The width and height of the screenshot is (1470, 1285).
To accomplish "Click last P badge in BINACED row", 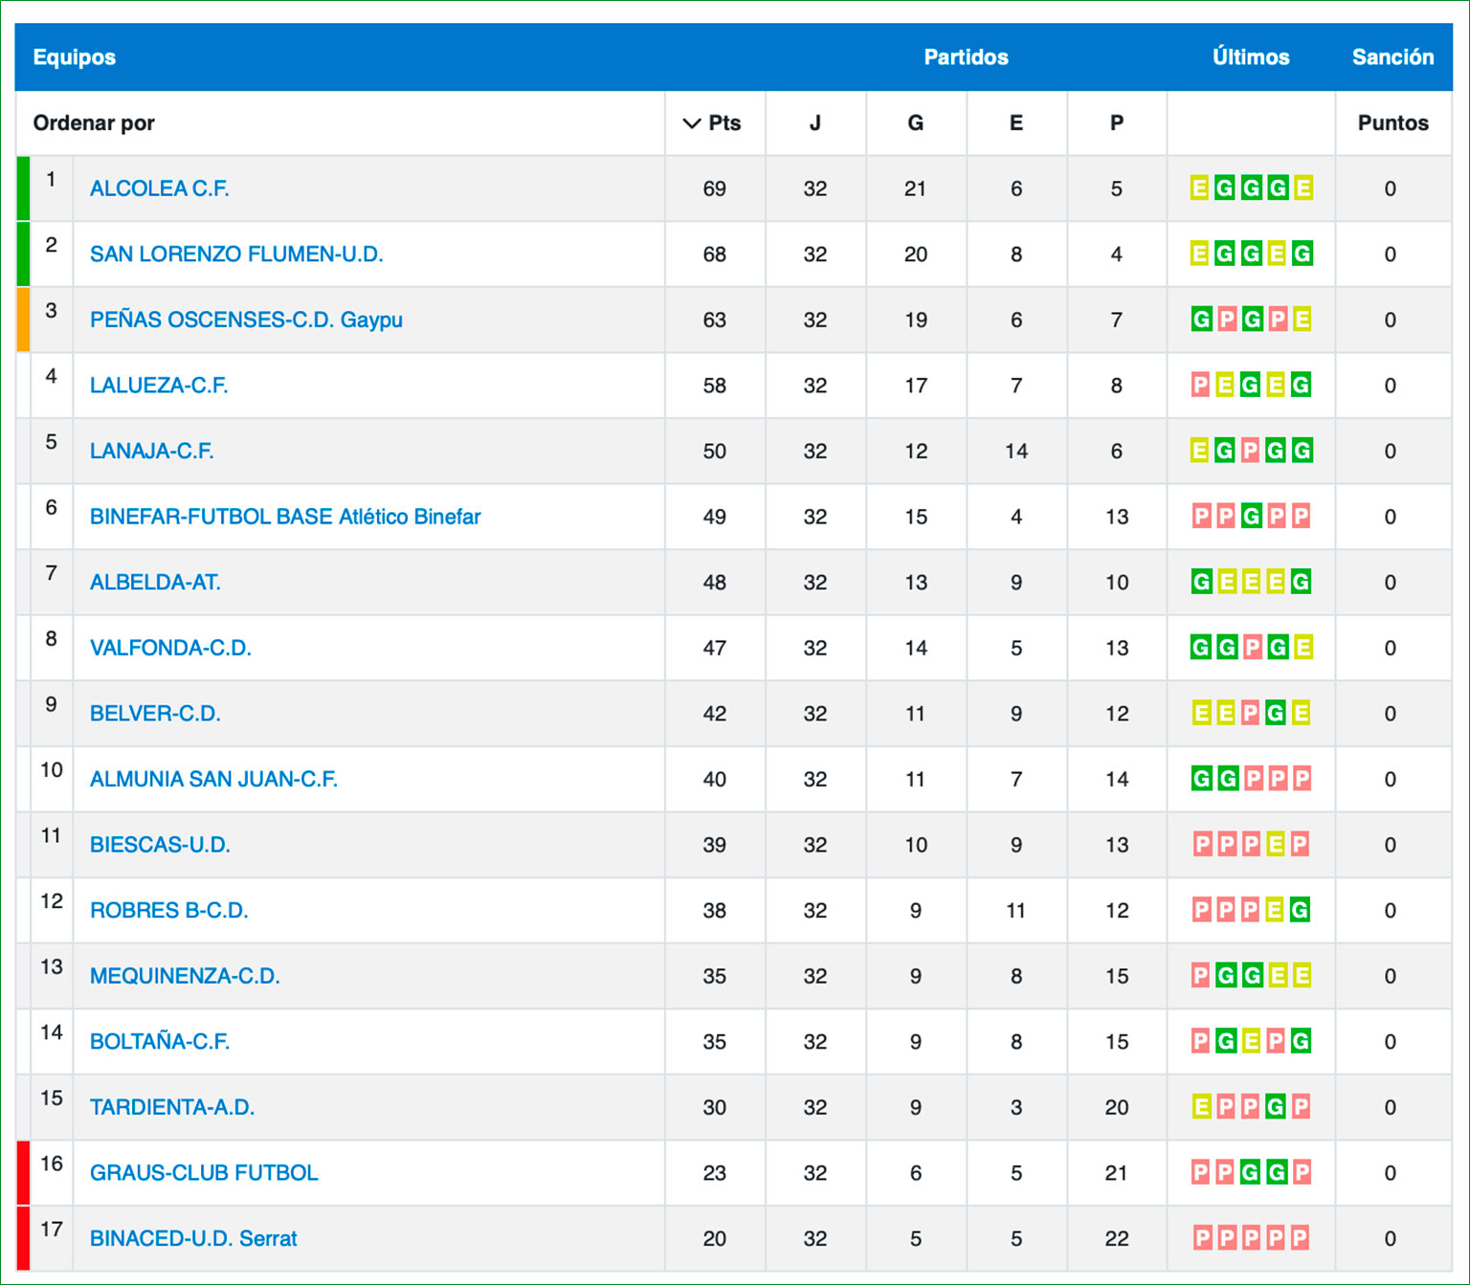I will pos(1300,1238).
